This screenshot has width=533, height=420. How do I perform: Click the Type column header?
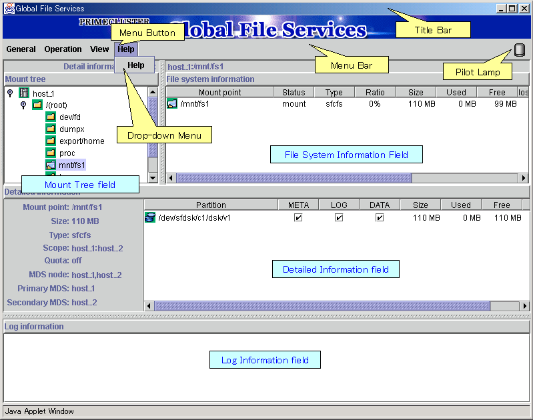[x=334, y=93]
